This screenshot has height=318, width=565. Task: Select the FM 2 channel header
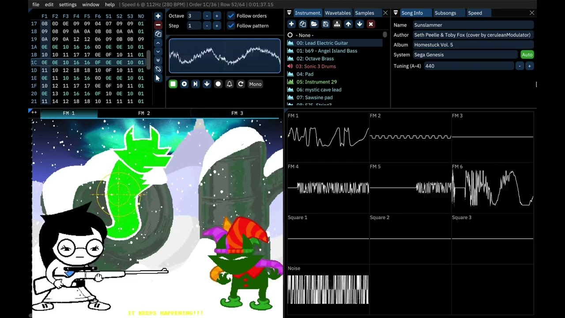[144, 113]
